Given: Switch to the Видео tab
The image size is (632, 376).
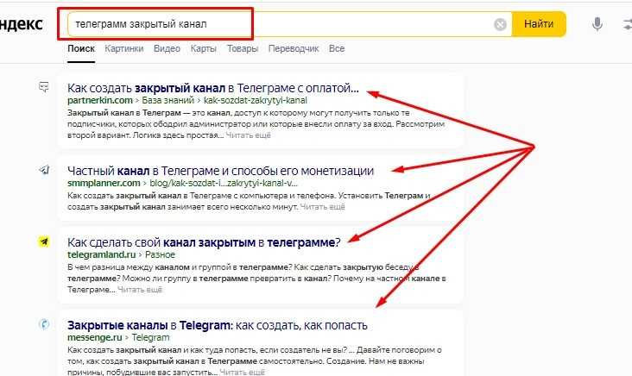Looking at the screenshot, I should point(167,48).
